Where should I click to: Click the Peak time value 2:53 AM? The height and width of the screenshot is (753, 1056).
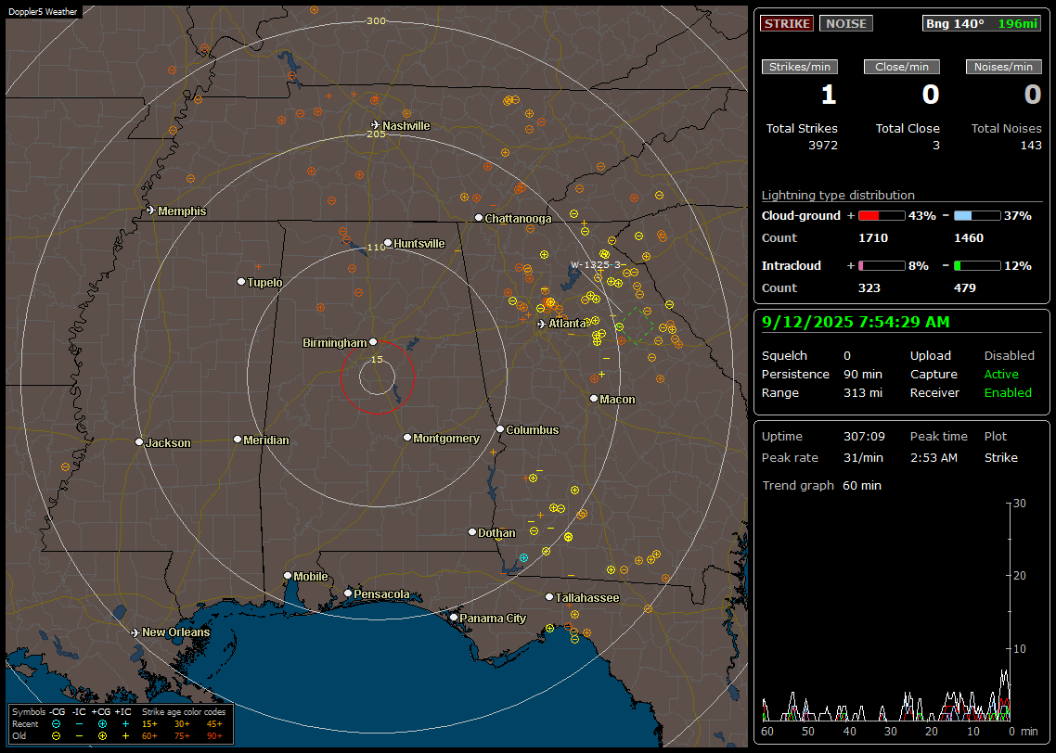point(934,457)
